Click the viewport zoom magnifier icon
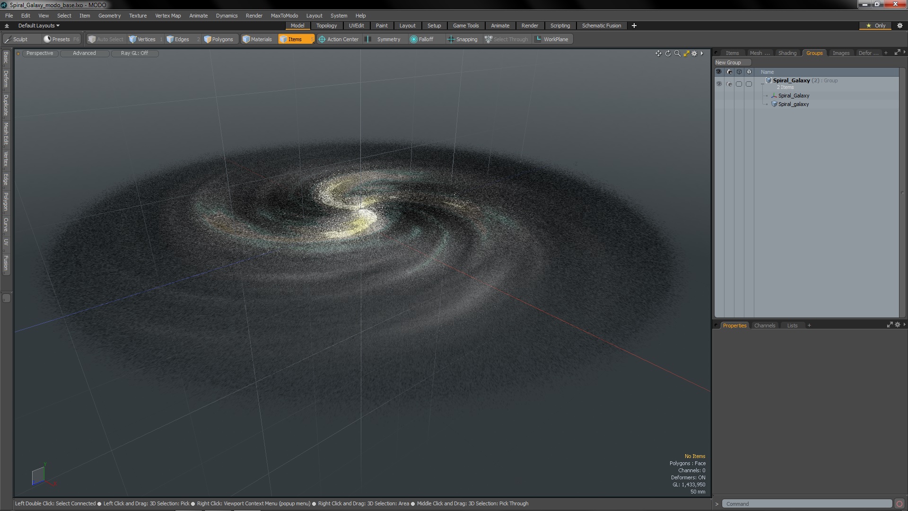 coord(677,53)
